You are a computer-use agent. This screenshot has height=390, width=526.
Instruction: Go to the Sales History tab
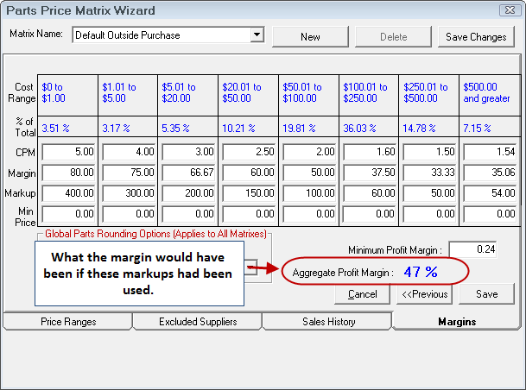point(327,322)
